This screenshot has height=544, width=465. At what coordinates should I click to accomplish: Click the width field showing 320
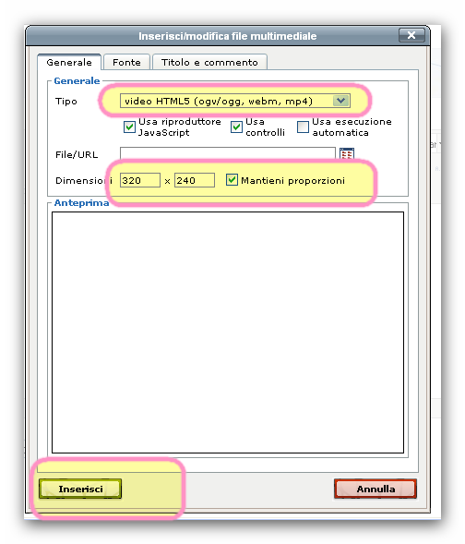140,180
